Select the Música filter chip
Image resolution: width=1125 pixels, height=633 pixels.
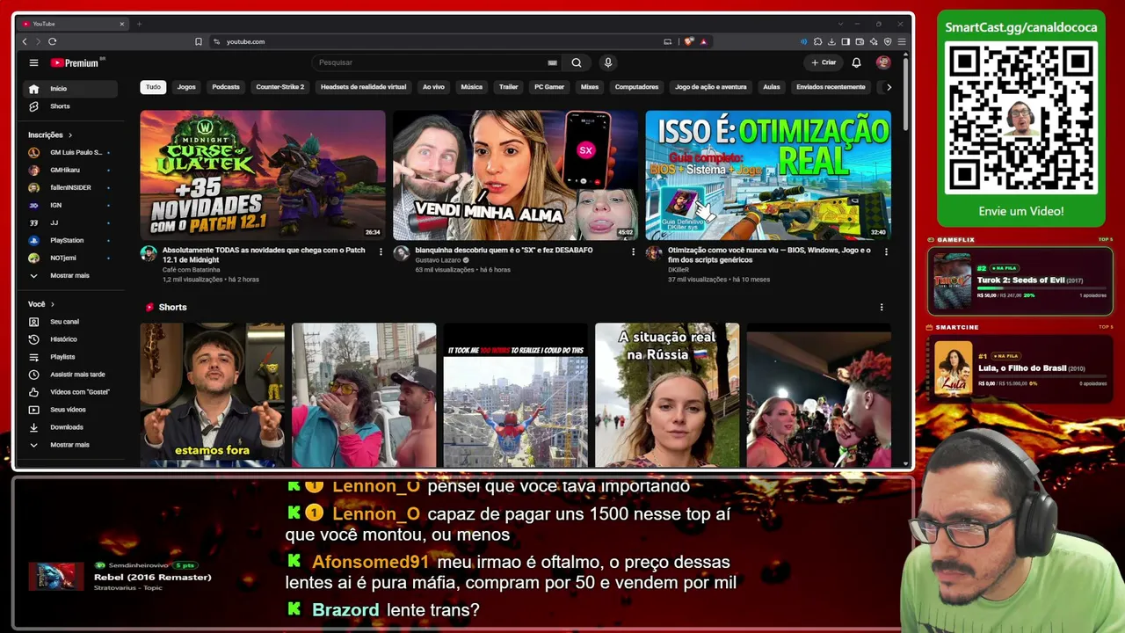tap(472, 87)
